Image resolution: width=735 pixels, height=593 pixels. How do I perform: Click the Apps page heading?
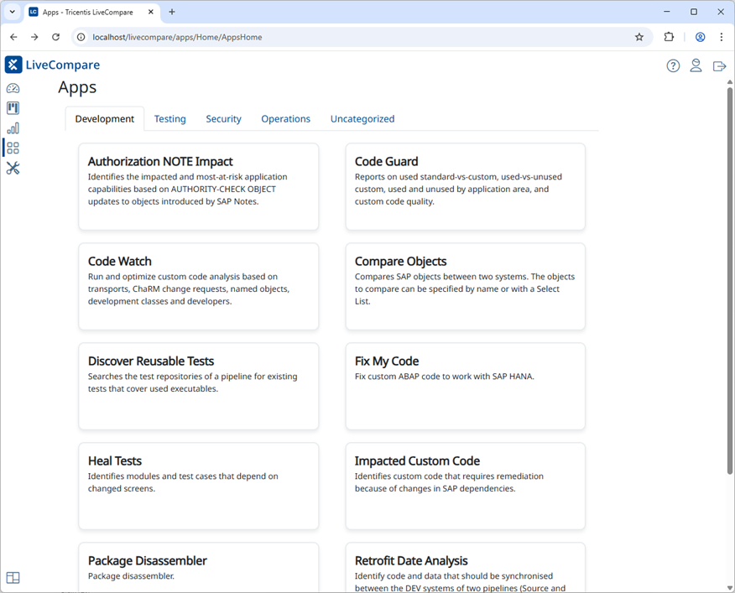(x=77, y=88)
